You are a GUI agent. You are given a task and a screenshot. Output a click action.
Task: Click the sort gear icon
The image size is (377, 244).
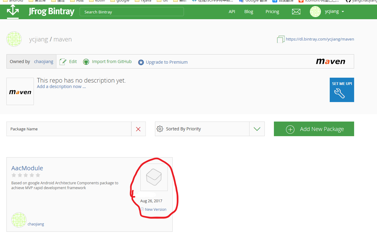pos(160,129)
